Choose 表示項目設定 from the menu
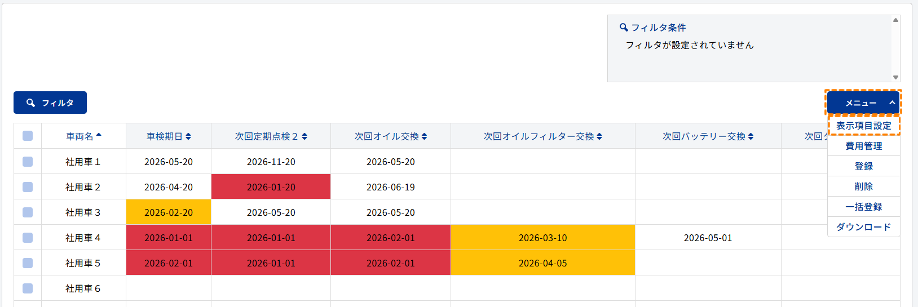The image size is (918, 307). click(x=863, y=126)
